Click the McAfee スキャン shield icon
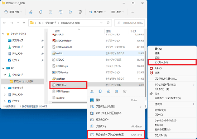The height and width of the screenshot is (139, 197). 151,68
